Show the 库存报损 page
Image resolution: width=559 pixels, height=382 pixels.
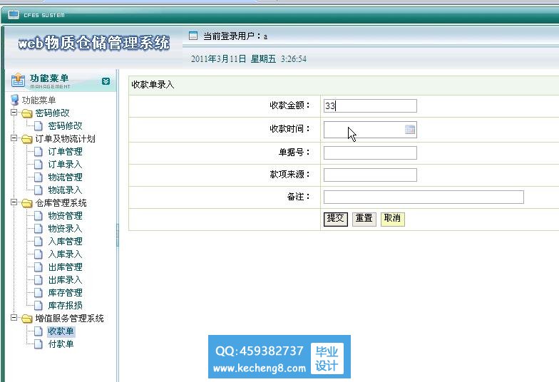(x=66, y=305)
